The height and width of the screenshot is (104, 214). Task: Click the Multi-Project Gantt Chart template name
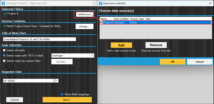click(x=34, y=26)
